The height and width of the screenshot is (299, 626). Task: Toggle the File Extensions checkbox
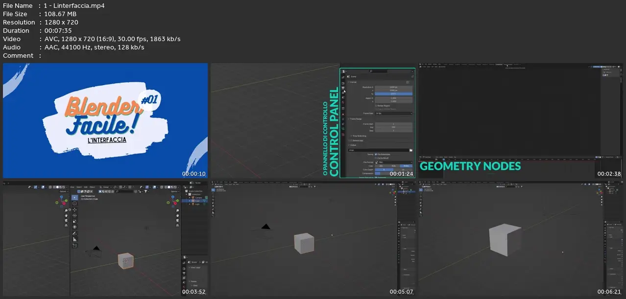pos(376,154)
